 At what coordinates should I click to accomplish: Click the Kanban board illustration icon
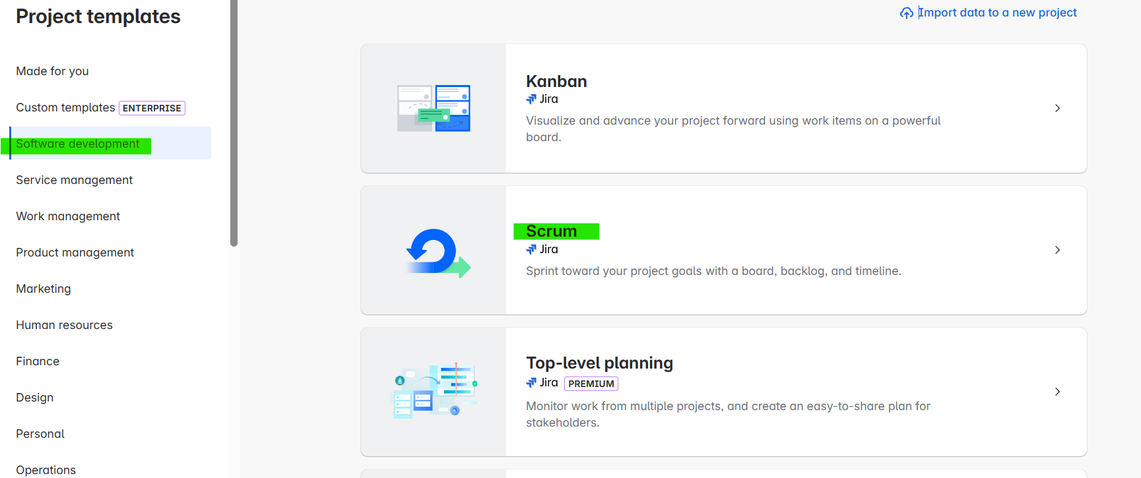(x=434, y=108)
